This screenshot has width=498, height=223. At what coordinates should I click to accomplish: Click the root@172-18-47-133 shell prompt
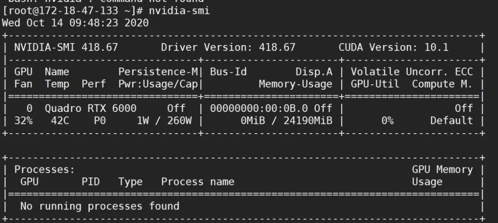[x=73, y=11]
